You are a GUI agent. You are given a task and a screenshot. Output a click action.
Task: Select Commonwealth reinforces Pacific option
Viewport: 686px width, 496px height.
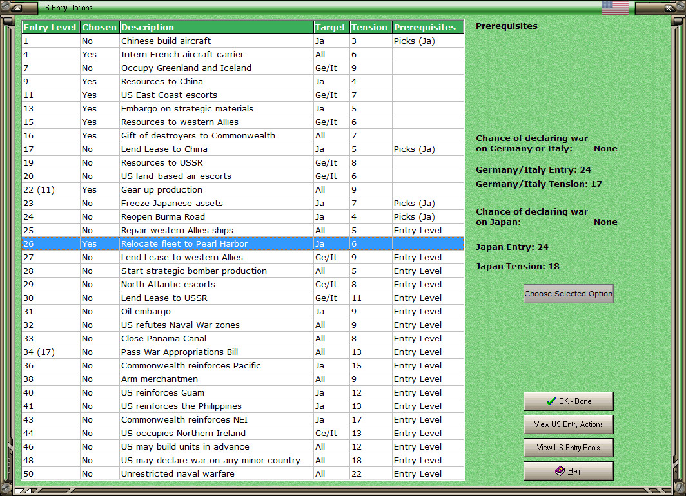tap(243, 366)
